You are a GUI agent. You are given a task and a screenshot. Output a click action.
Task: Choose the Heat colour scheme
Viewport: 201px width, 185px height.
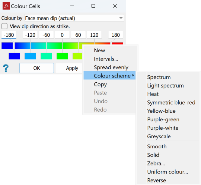click(153, 94)
